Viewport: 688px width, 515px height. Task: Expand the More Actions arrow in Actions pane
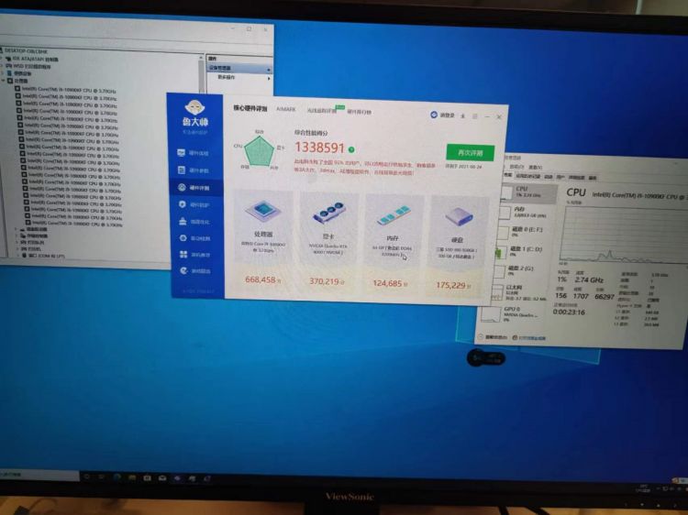tap(268, 77)
